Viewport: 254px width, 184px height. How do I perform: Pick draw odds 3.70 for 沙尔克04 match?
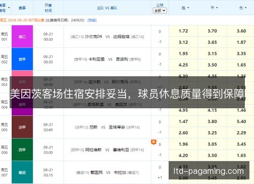coord(212,31)
